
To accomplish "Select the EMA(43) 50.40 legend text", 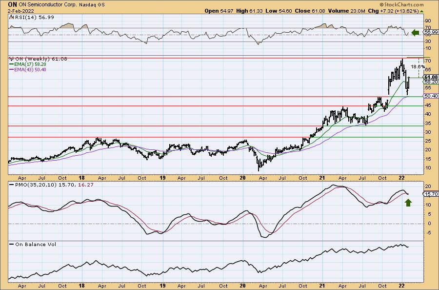I will point(30,69).
